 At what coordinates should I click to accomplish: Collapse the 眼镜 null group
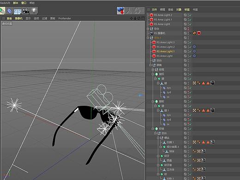click(150, 65)
